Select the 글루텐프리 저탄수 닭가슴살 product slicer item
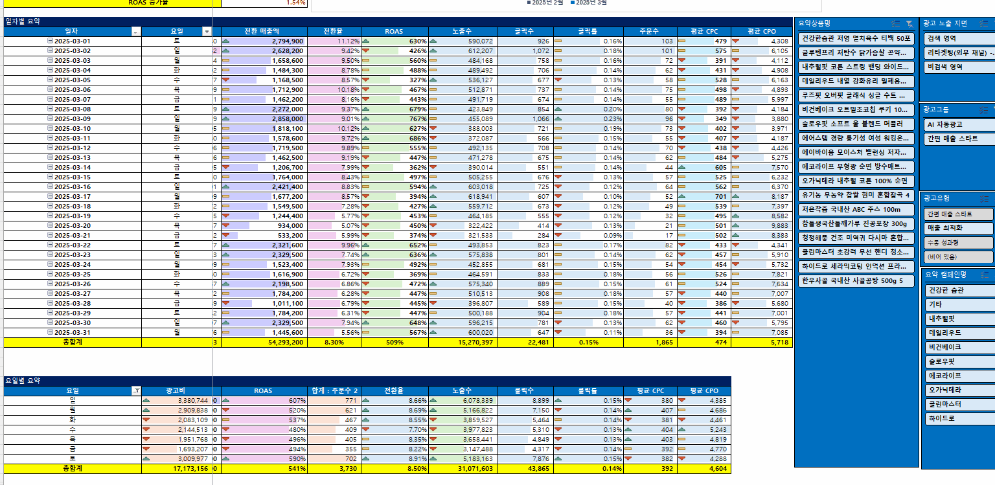This screenshot has height=485, width=995. coord(856,52)
